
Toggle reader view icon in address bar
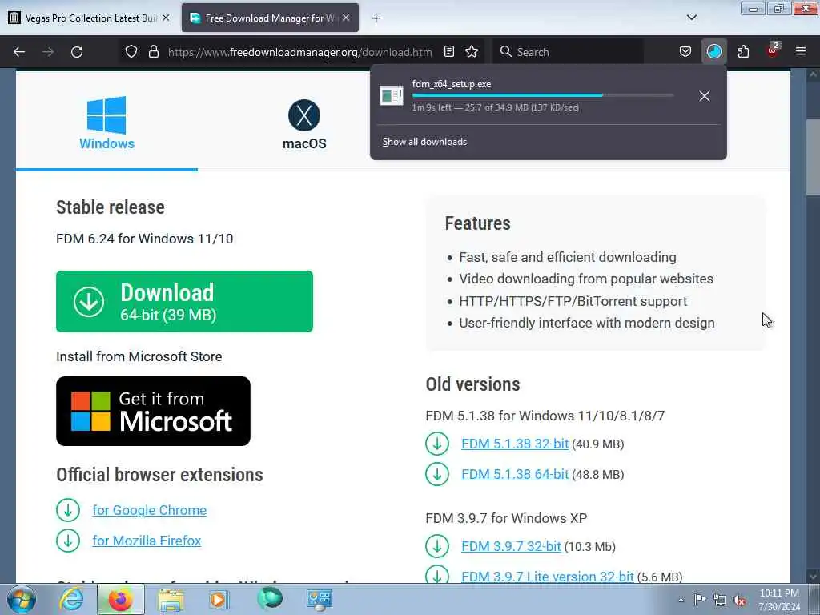(x=448, y=52)
